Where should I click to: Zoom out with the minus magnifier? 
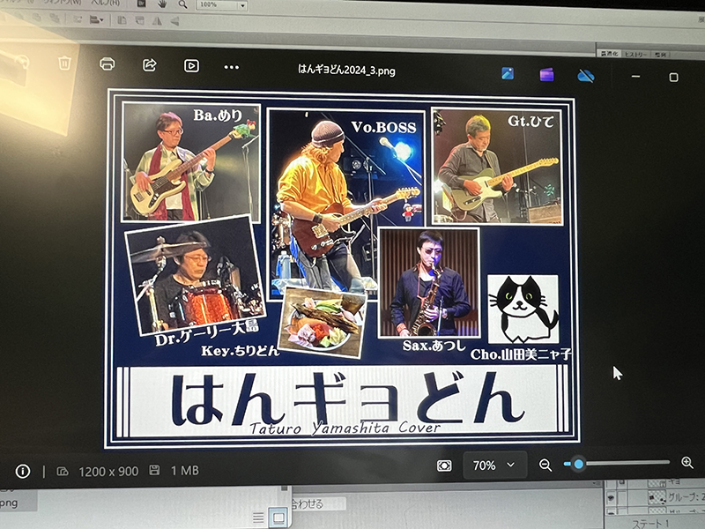[545, 465]
